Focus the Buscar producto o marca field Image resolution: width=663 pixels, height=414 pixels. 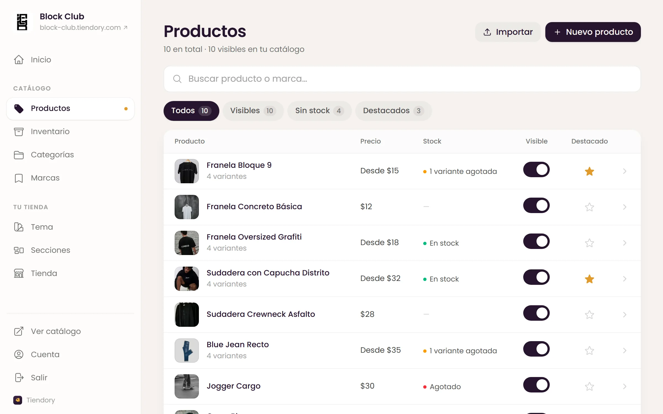click(402, 79)
